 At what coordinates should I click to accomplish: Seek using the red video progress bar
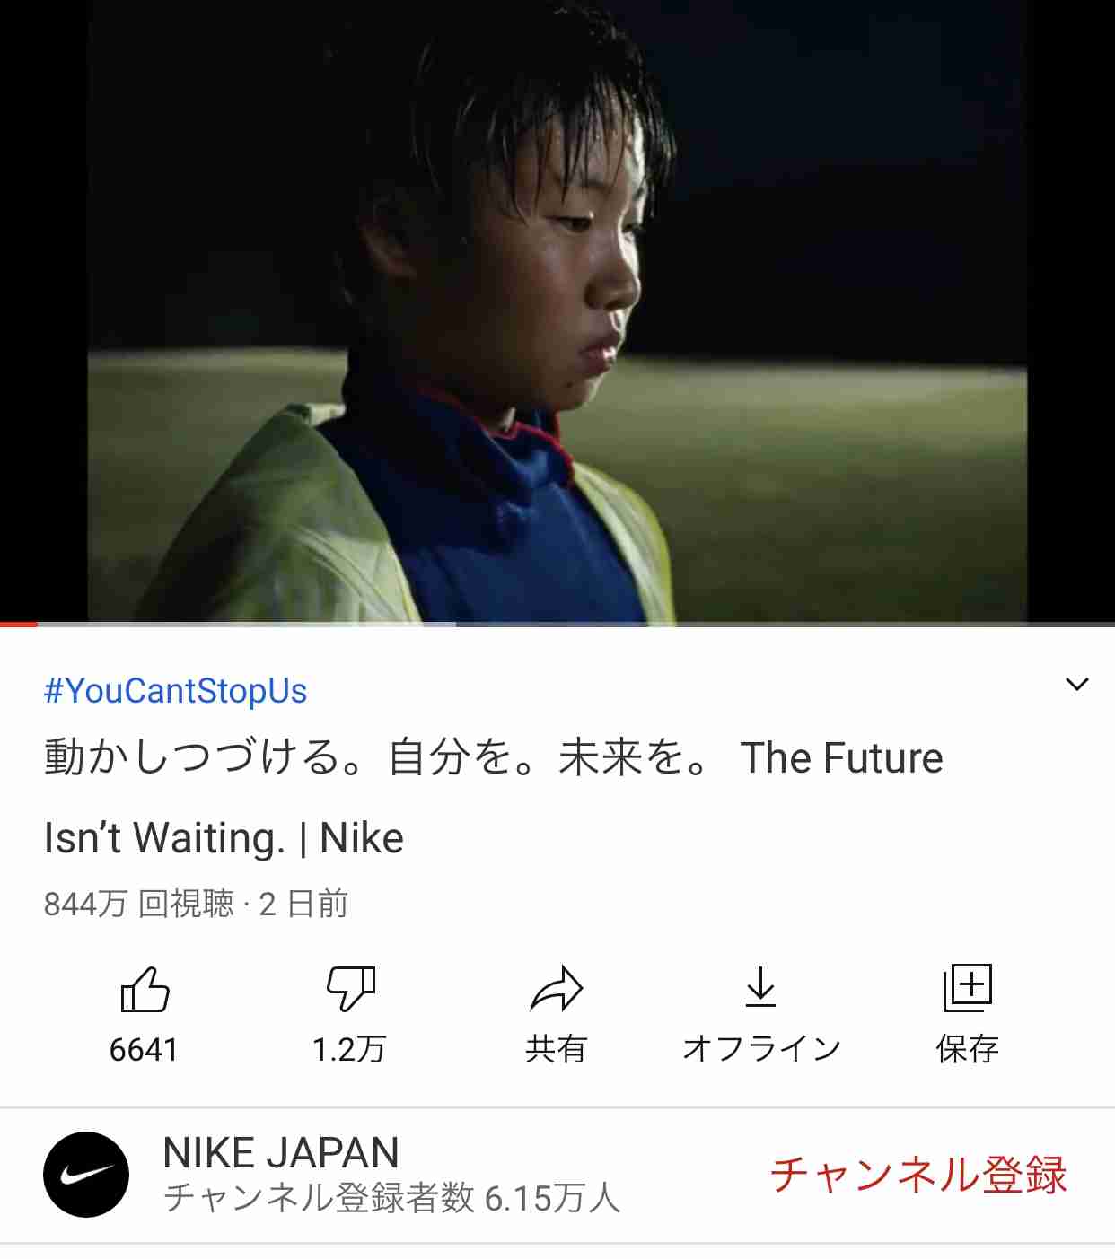557,624
